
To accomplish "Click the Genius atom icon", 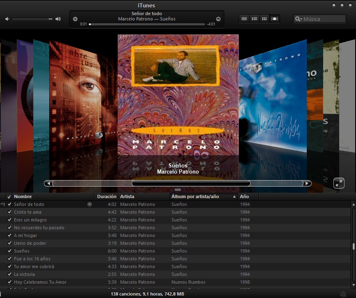I will pyautogui.click(x=343, y=294).
